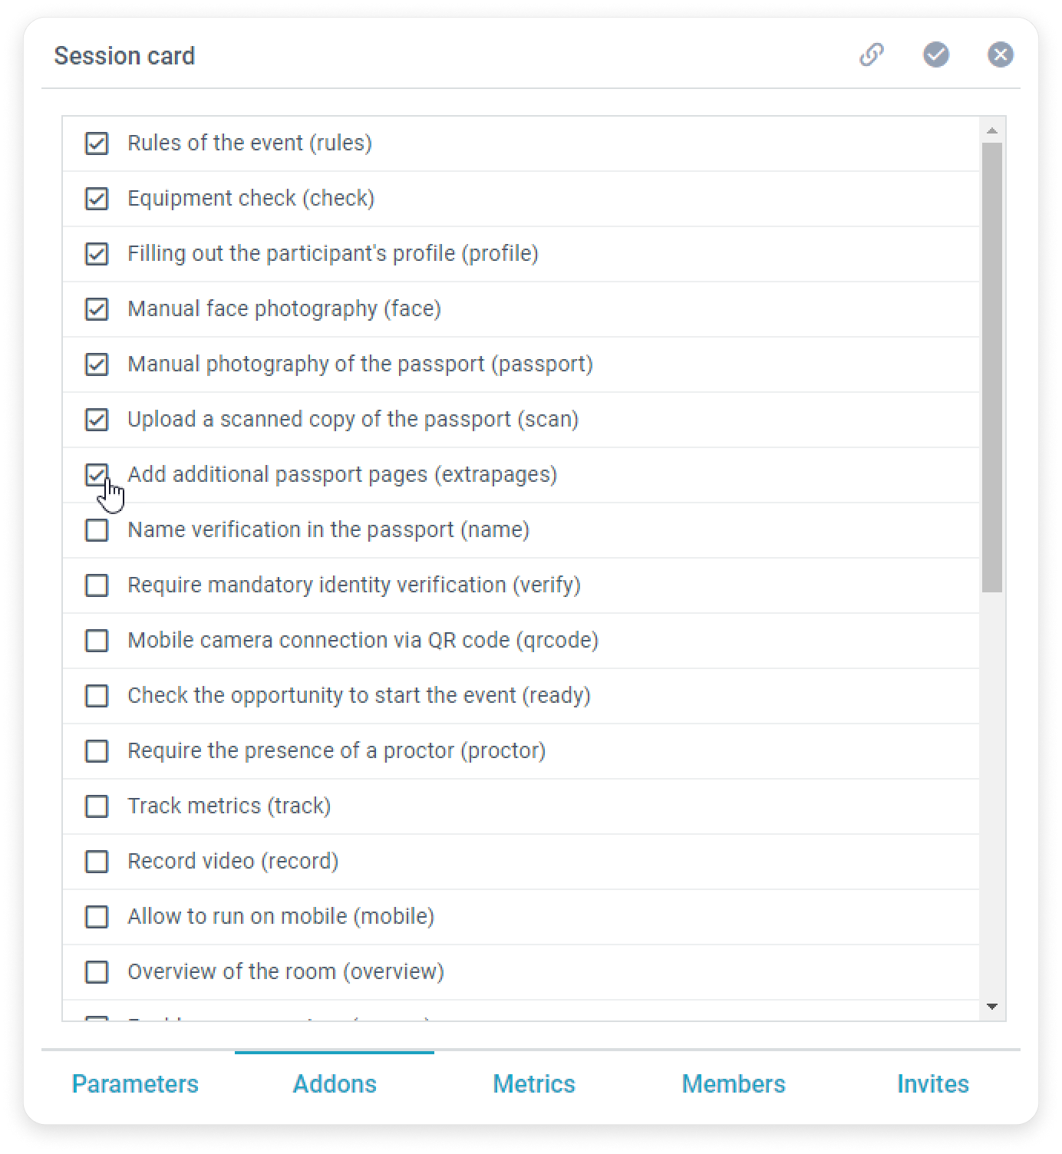
Task: Enable Mobile camera connection via QR code
Action: tap(97, 641)
